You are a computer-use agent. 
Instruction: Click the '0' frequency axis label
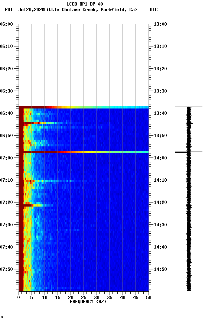(19, 298)
